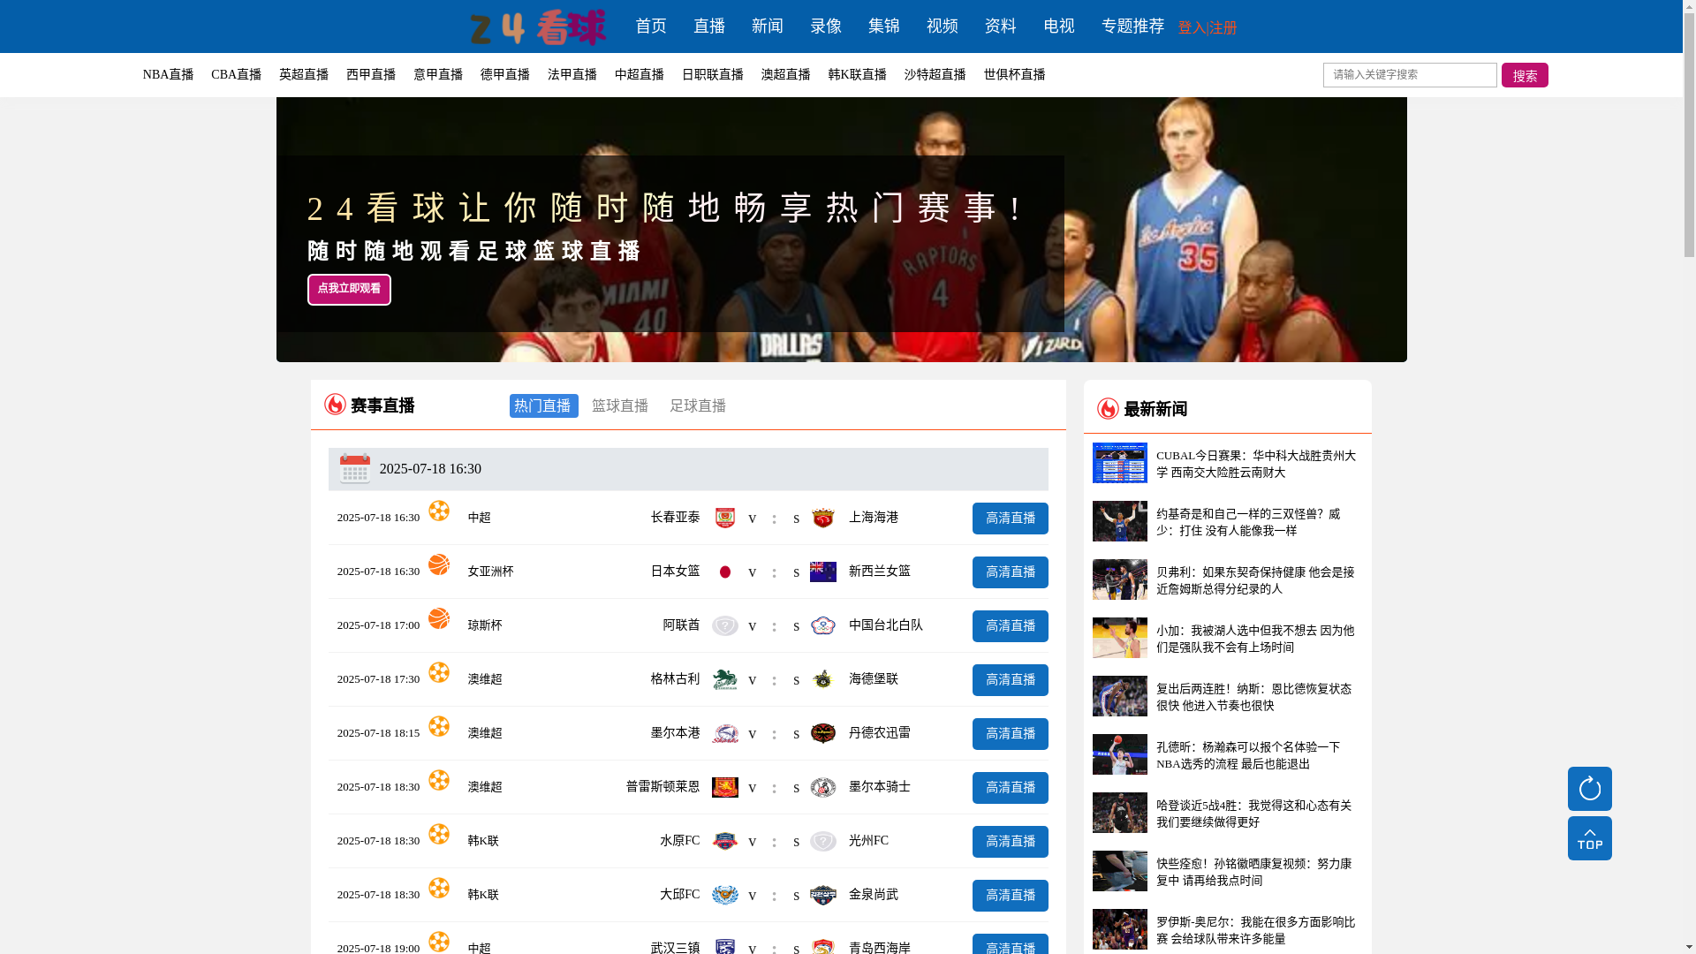Click the 金泉尚武 team logo
Image resolution: width=1696 pixels, height=954 pixels.
click(823, 895)
